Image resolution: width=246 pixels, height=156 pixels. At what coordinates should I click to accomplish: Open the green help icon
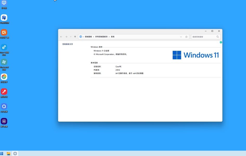pyautogui.click(x=221, y=42)
